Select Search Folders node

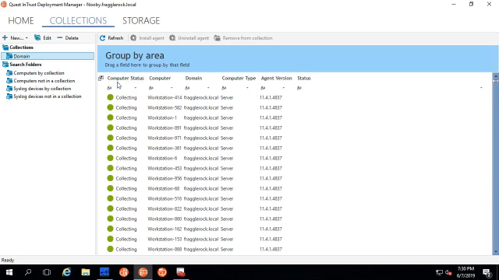pos(26,65)
